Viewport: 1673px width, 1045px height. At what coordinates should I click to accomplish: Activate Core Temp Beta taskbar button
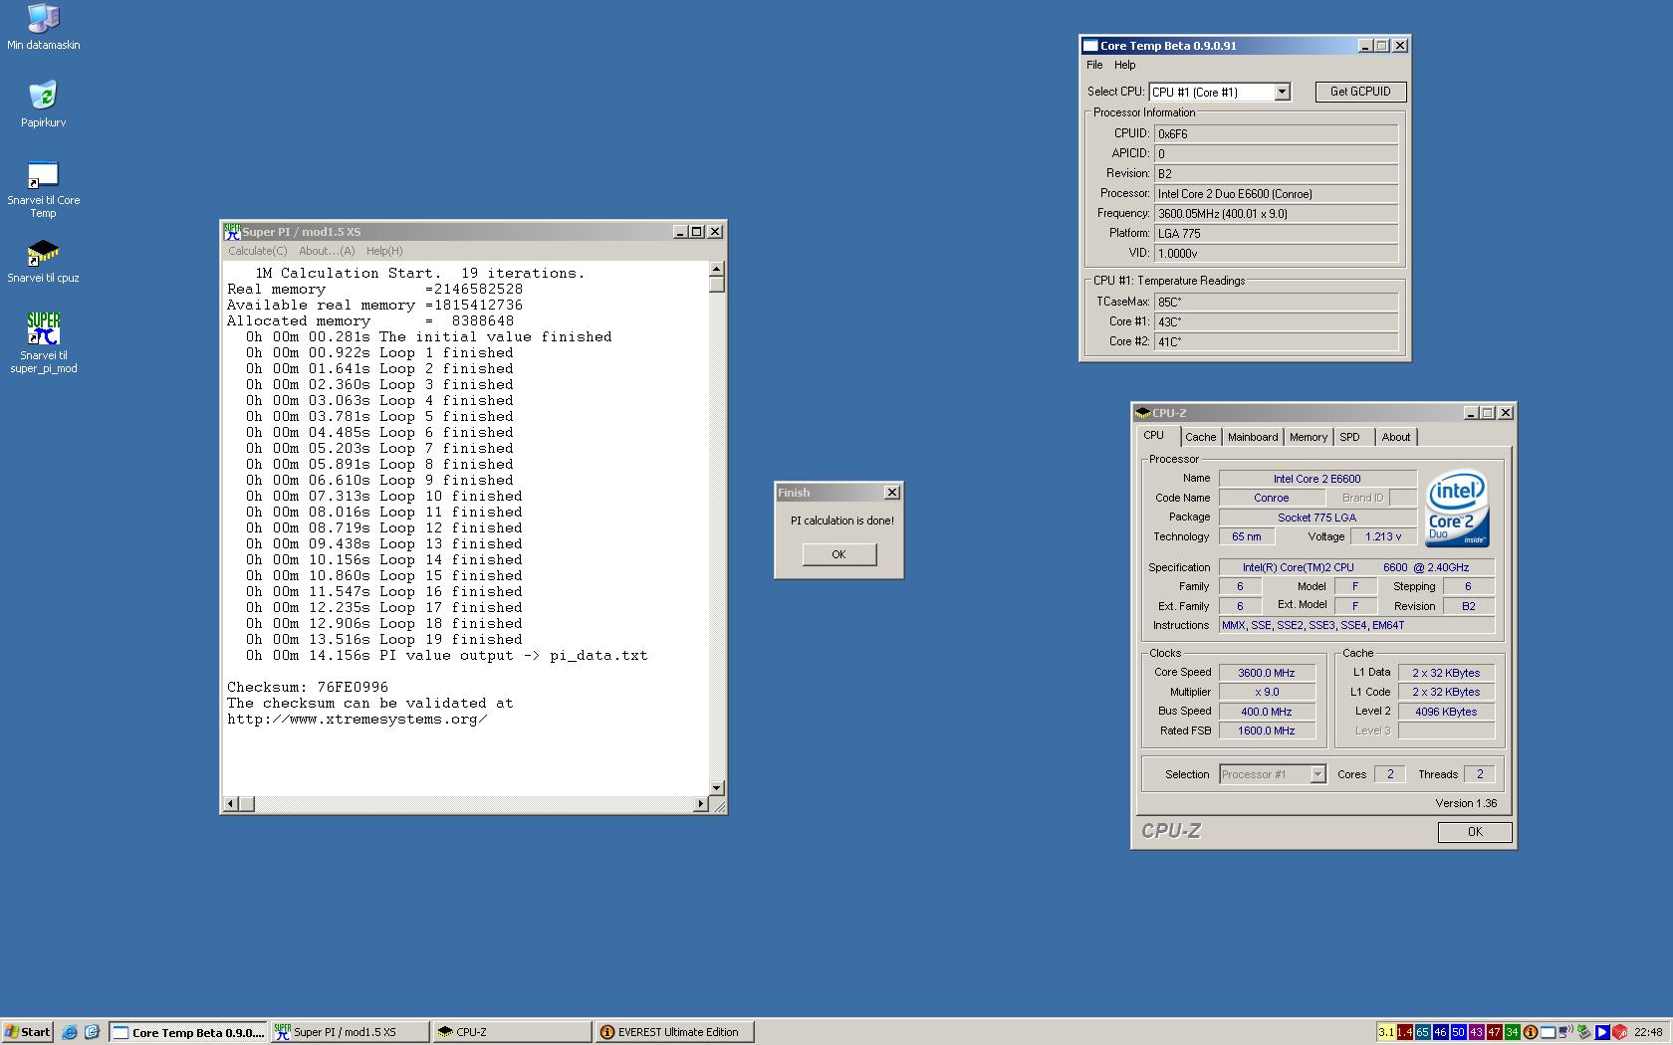tap(188, 1032)
